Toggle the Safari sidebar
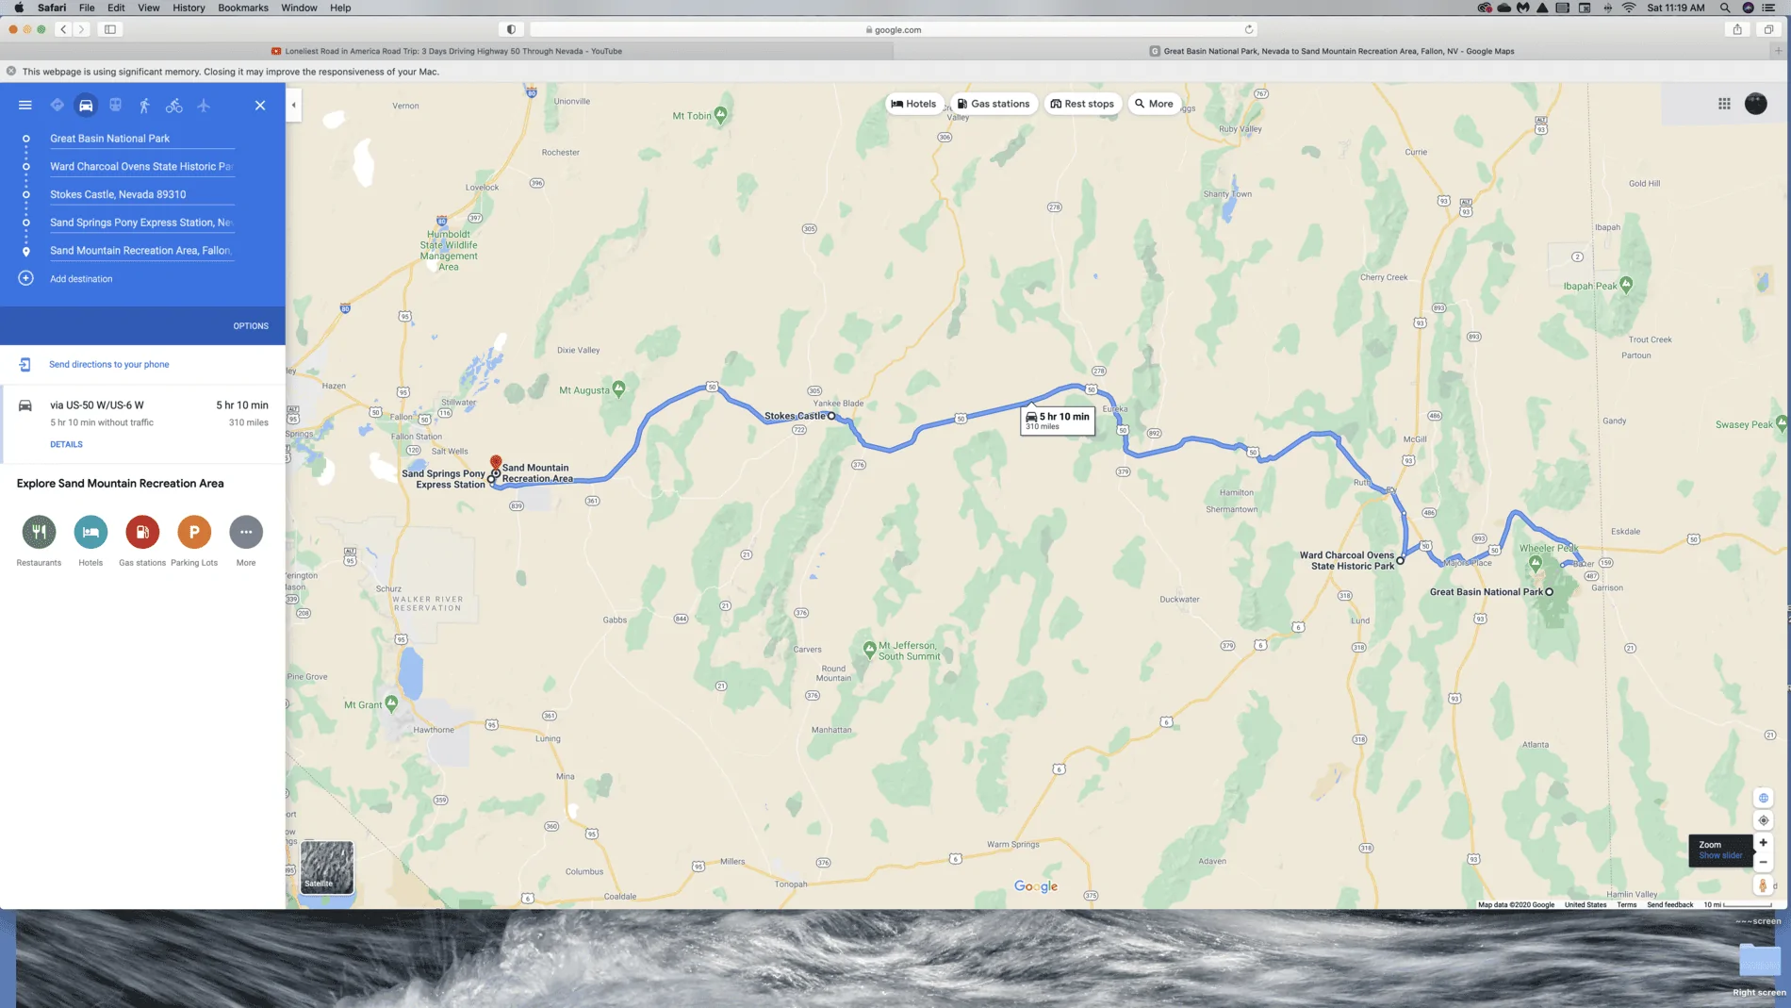The width and height of the screenshot is (1791, 1008). point(110,30)
